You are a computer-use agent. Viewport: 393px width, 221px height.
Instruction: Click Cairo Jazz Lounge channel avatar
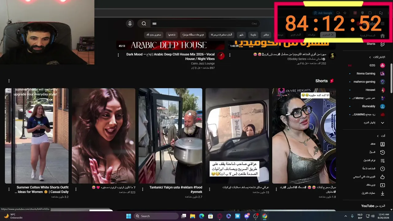pos(221,56)
